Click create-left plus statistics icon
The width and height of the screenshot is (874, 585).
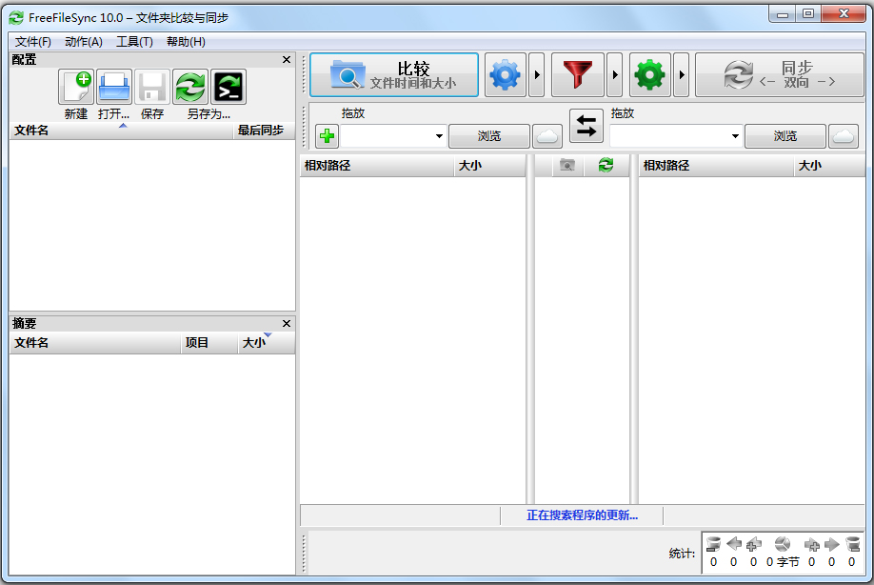[x=754, y=544]
